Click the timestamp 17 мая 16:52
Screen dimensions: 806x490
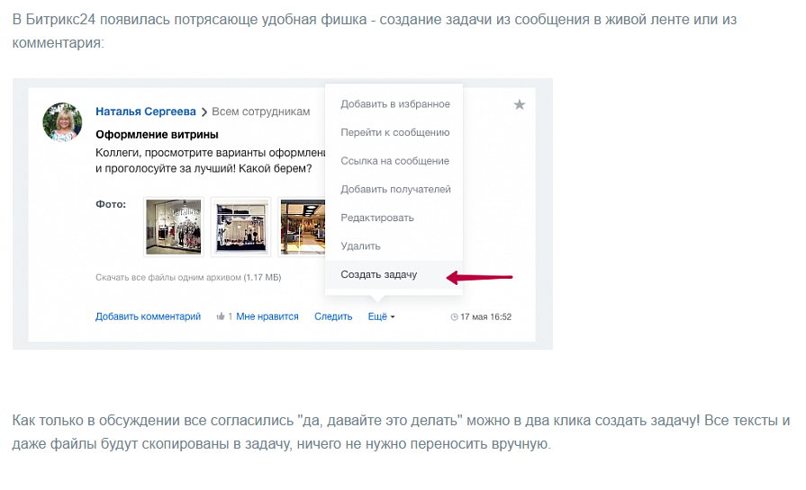pyautogui.click(x=485, y=317)
